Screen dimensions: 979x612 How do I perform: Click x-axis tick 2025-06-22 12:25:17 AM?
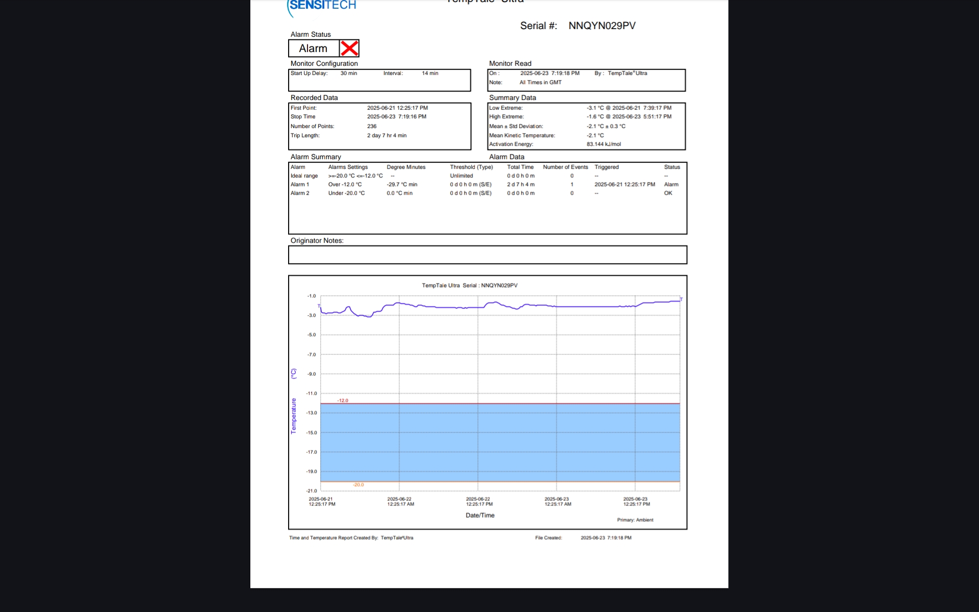coord(400,502)
